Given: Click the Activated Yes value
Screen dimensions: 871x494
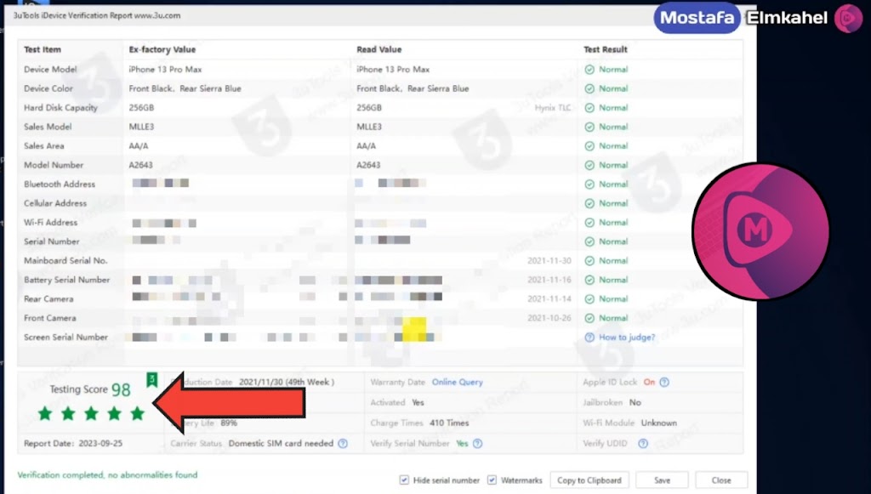Looking at the screenshot, I should (x=418, y=402).
